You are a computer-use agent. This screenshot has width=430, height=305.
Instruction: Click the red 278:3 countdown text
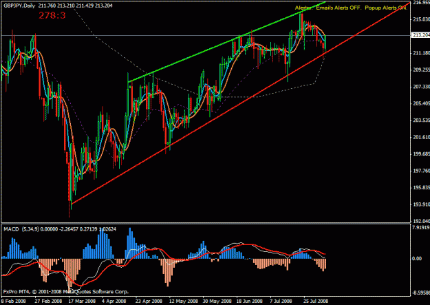click(x=52, y=15)
